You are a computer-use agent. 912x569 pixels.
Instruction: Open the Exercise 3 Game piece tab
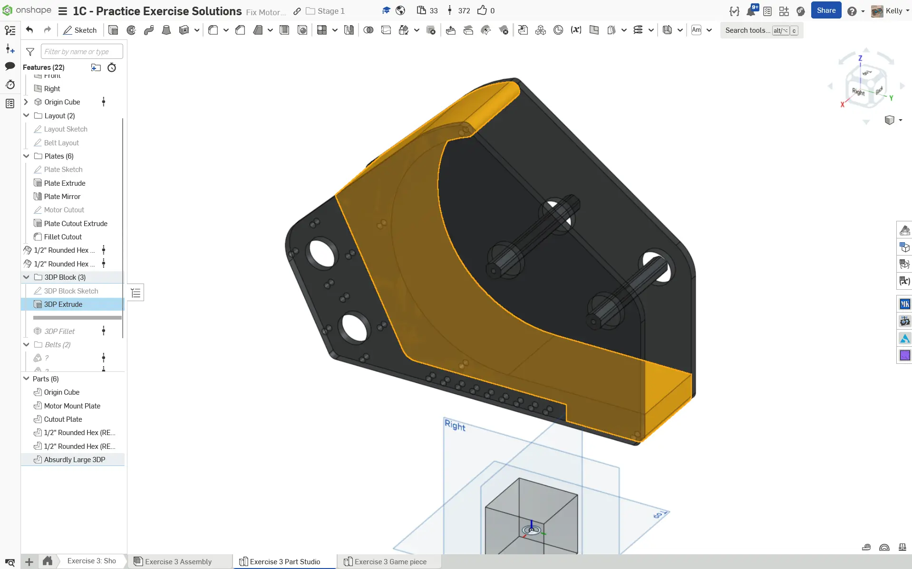[x=390, y=561]
